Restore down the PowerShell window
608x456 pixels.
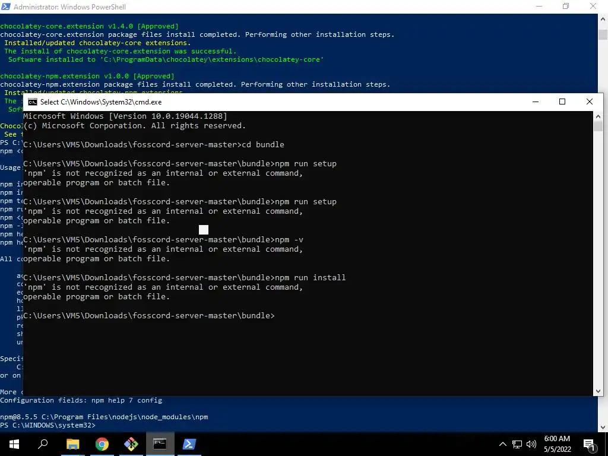coord(566,6)
